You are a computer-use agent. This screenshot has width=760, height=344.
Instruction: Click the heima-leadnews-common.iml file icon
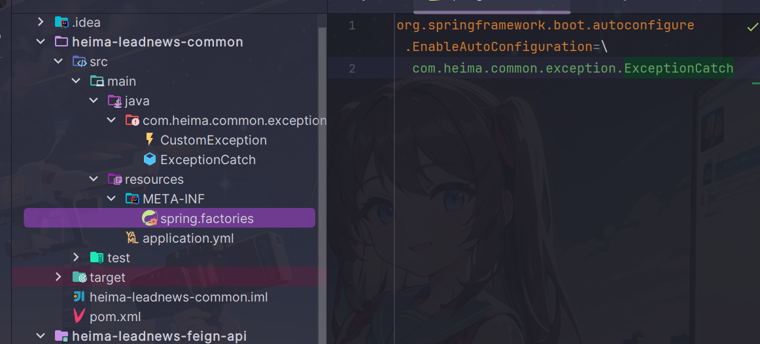[79, 297]
